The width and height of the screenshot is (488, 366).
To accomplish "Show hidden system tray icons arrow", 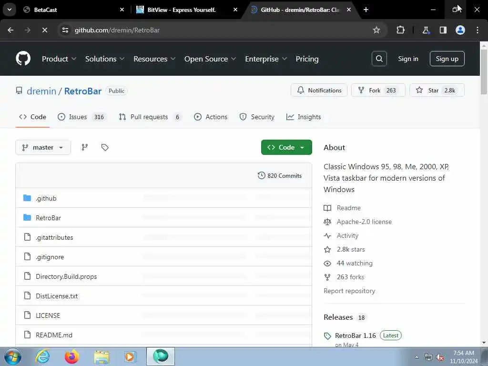I will click(x=417, y=357).
